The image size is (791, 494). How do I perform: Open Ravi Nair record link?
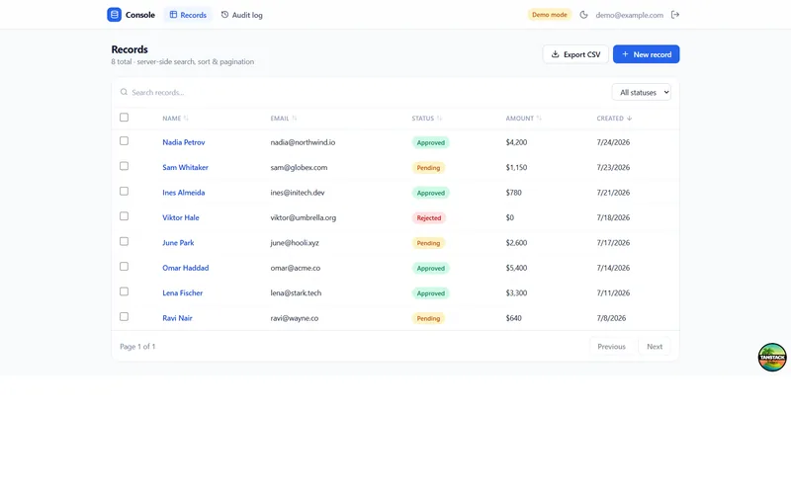(x=177, y=318)
